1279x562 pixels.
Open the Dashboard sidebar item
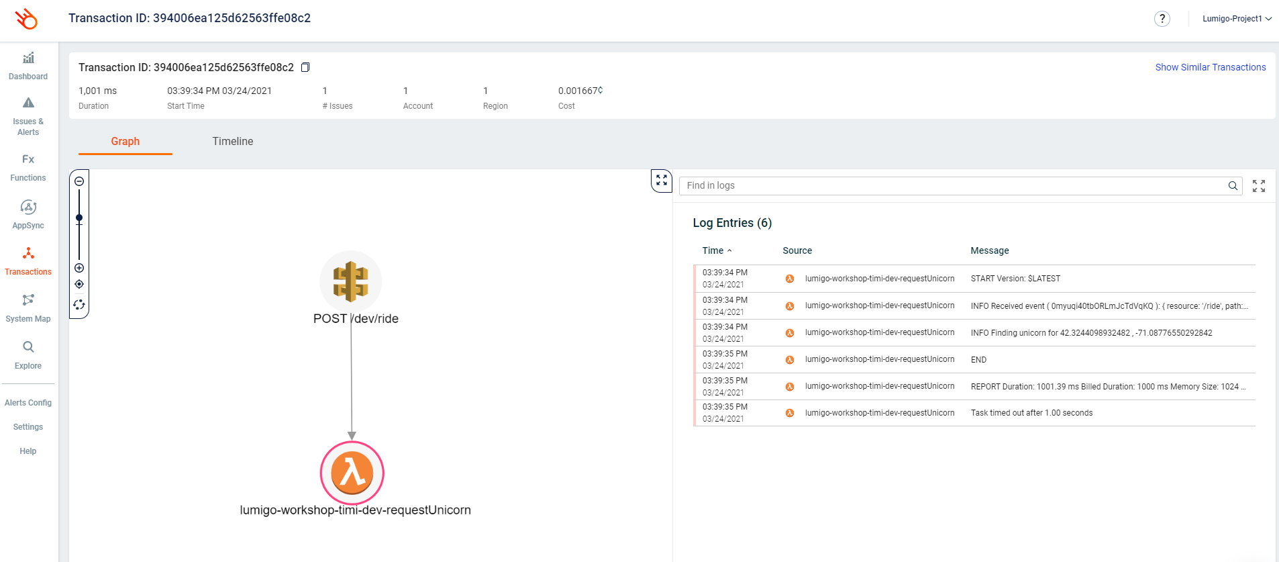pos(28,66)
